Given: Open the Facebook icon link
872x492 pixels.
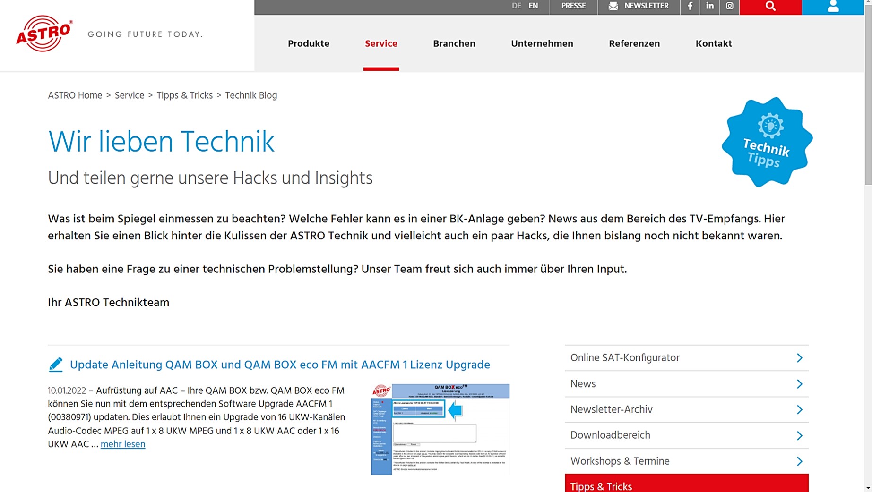Looking at the screenshot, I should 690,6.
